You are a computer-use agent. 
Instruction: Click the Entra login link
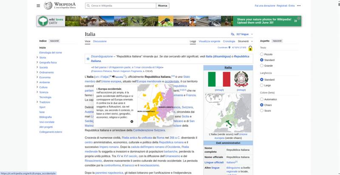[292, 6]
